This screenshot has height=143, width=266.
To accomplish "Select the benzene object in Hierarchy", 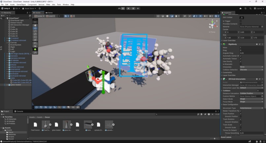I will [x=14, y=56].
